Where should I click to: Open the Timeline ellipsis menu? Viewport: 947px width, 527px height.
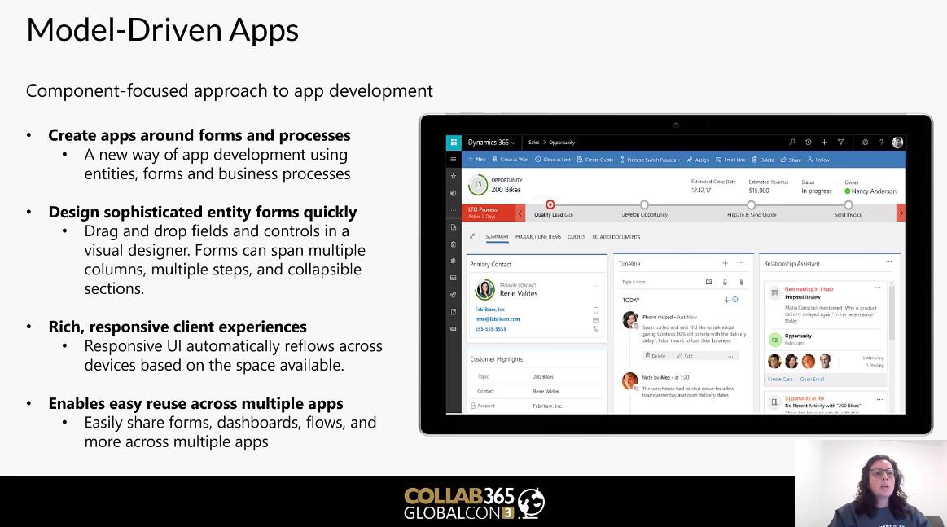[741, 264]
